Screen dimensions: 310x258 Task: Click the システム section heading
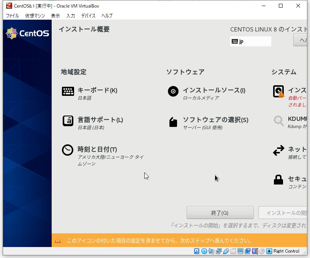pos(284,72)
